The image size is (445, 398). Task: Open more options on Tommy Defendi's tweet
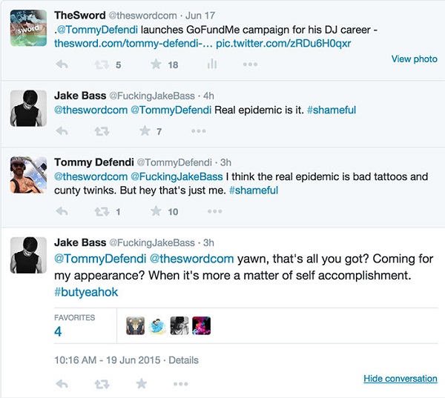coord(214,211)
